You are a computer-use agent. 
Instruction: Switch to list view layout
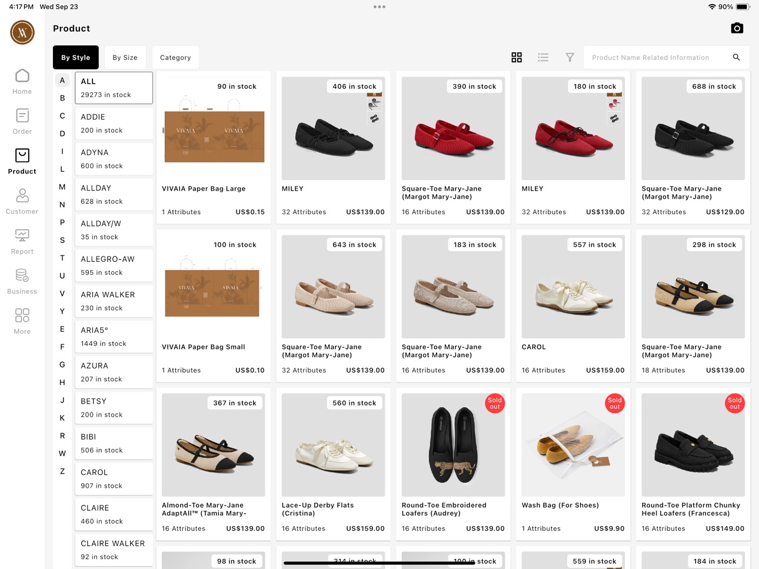(x=543, y=57)
